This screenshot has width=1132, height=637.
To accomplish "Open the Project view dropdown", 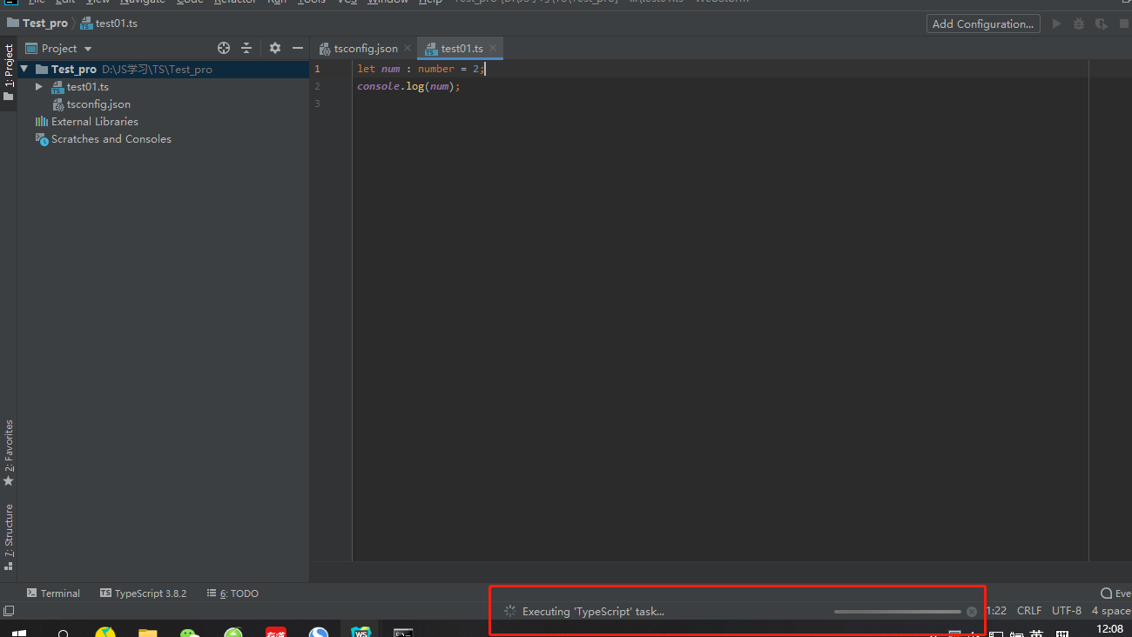I will (59, 49).
